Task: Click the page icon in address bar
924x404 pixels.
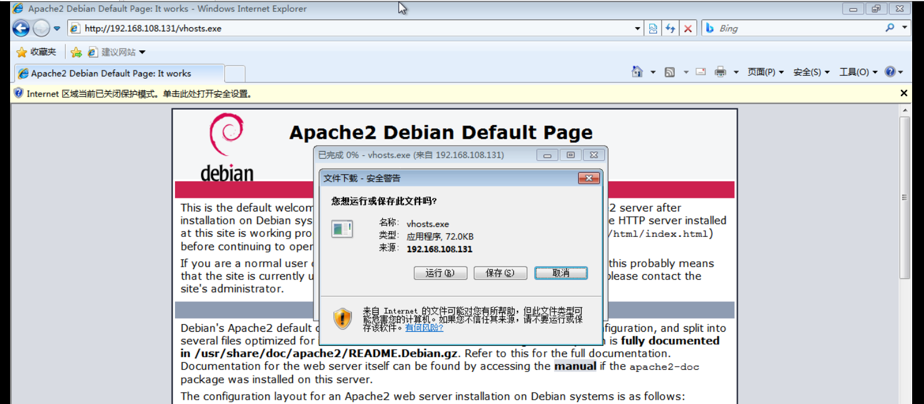Action: pyautogui.click(x=75, y=28)
